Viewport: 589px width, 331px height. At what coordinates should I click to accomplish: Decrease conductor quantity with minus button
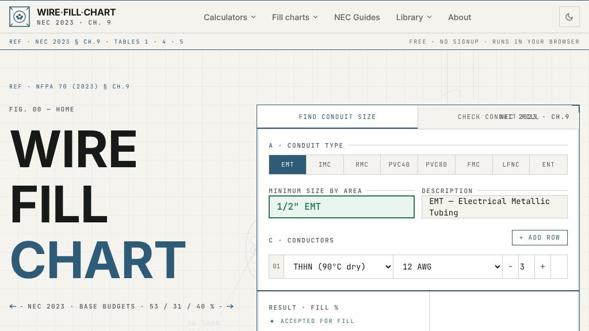[x=510, y=267]
